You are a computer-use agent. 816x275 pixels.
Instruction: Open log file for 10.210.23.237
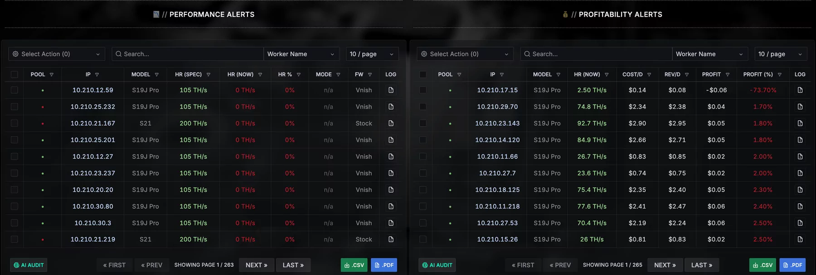pos(391,173)
